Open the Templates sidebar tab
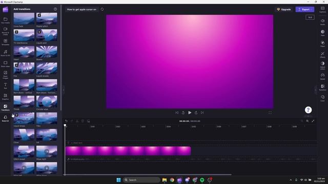328x184 pixels. coord(6,42)
